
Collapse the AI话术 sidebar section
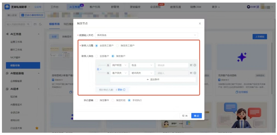[39, 89]
